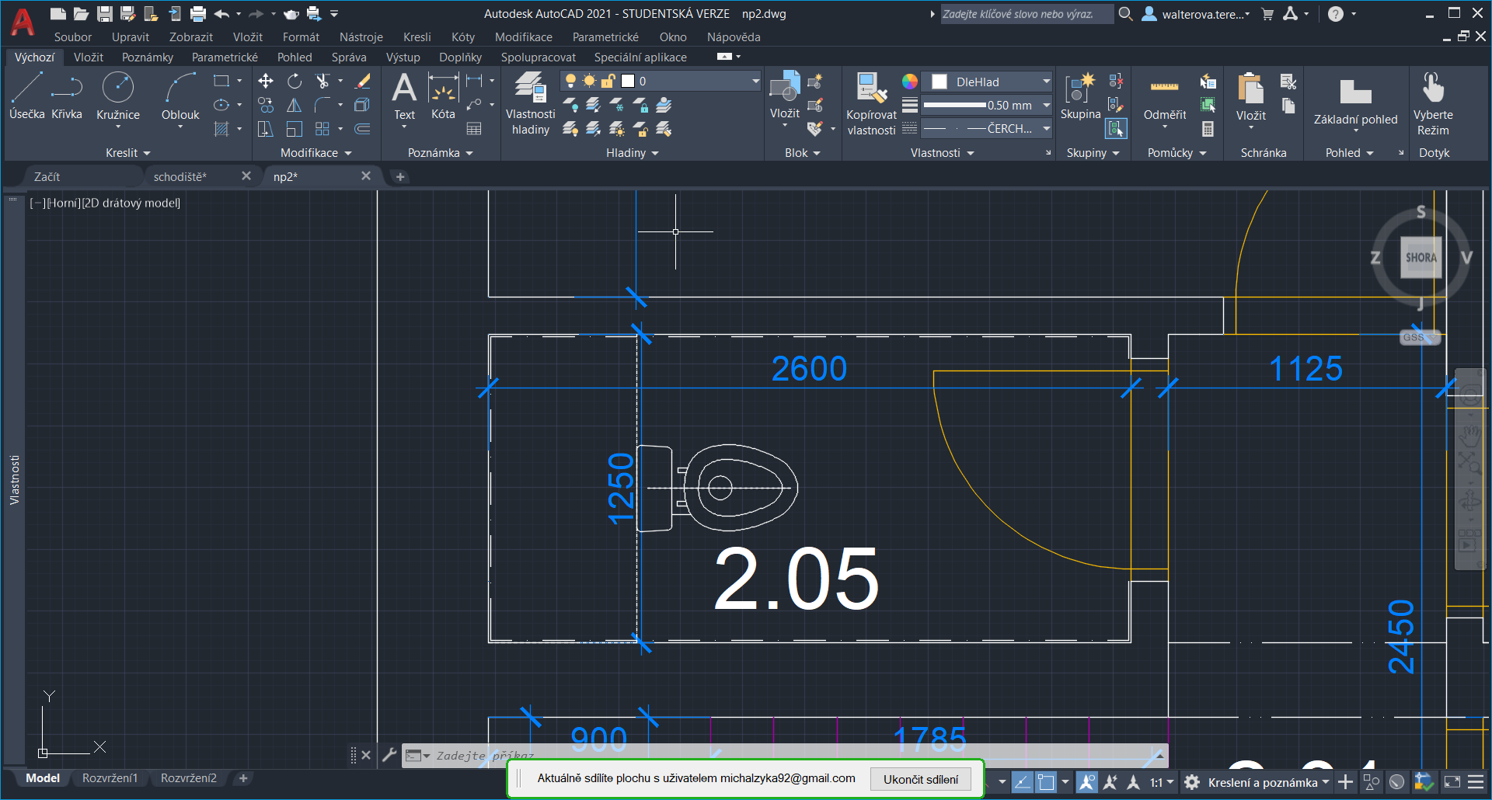Screen dimensions: 1492x800
Task: Open Vlastnosti hladiny layer properties
Action: tap(531, 103)
